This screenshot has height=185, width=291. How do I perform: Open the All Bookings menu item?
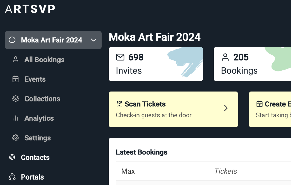(x=44, y=60)
